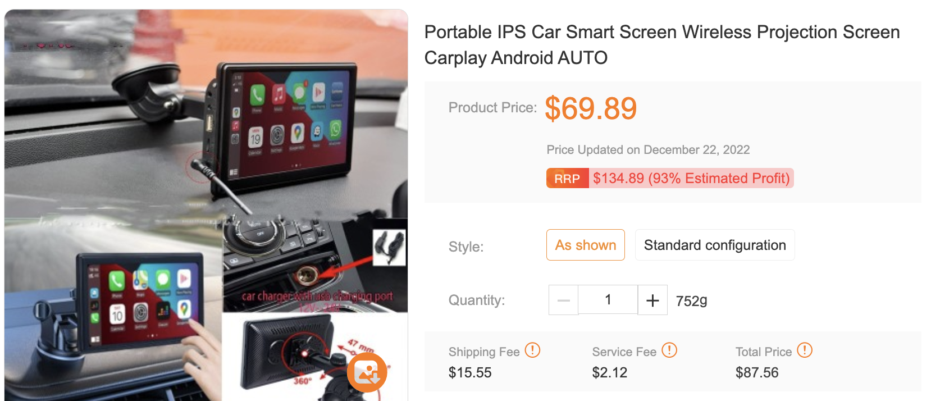Viewport: 931px width, 401px height.
Task: Click the 752g weight label
Action: click(691, 301)
